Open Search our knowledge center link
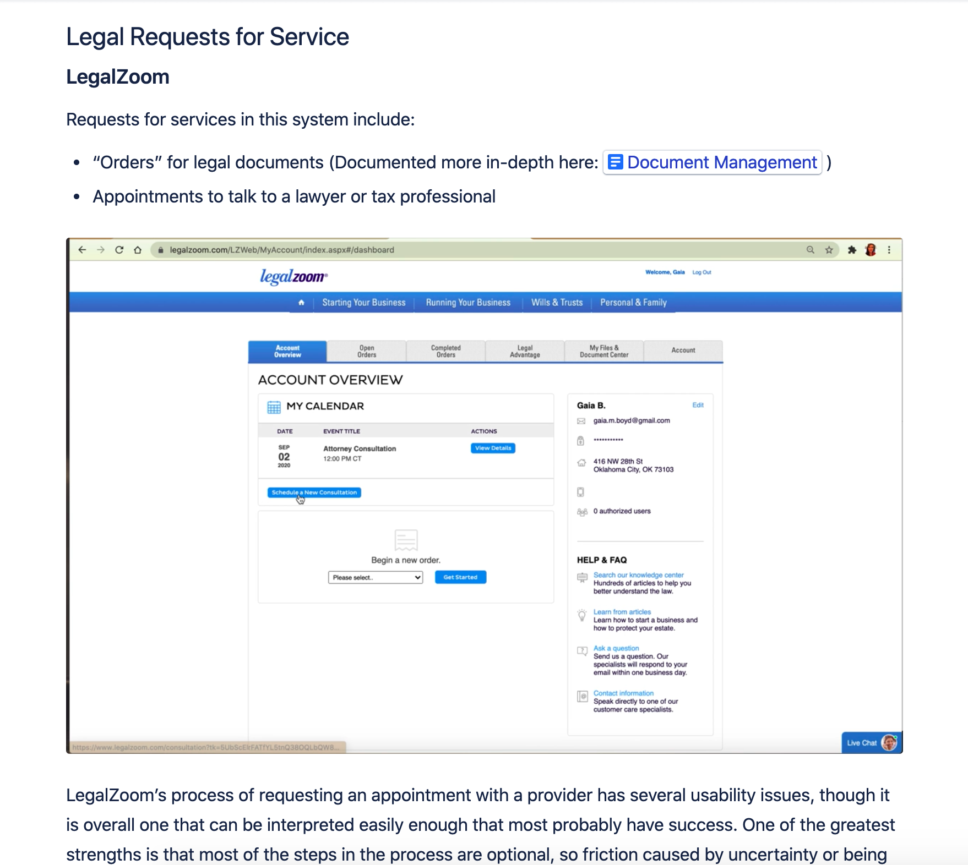The image size is (968, 865). (638, 575)
